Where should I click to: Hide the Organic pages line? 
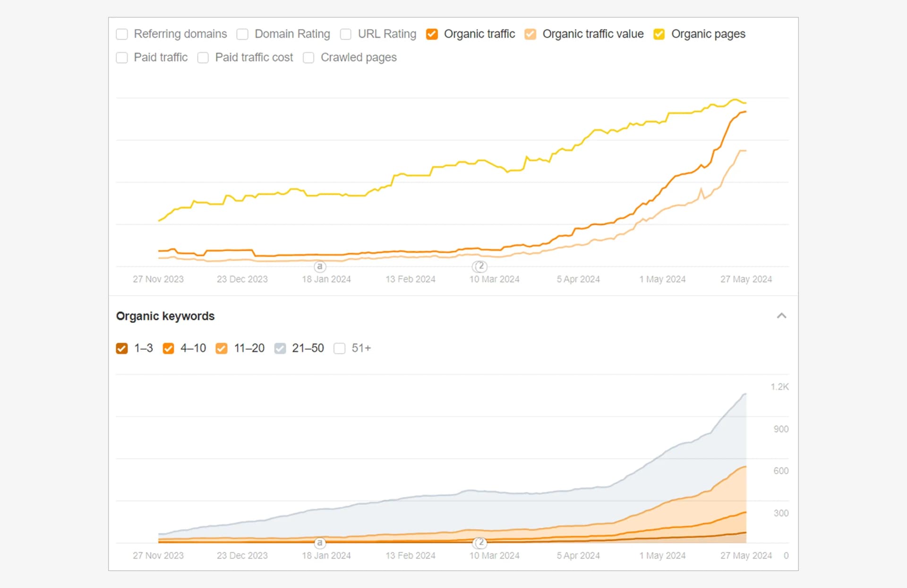coord(659,34)
